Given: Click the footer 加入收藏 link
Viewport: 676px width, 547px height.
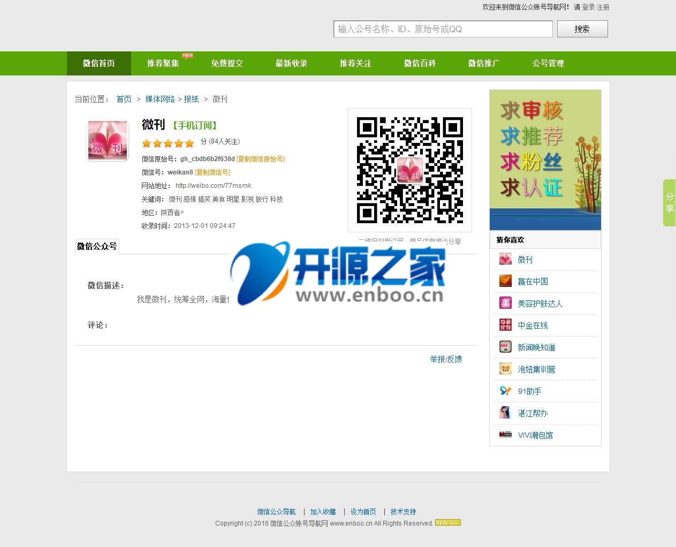Looking at the screenshot, I should click(x=323, y=512).
